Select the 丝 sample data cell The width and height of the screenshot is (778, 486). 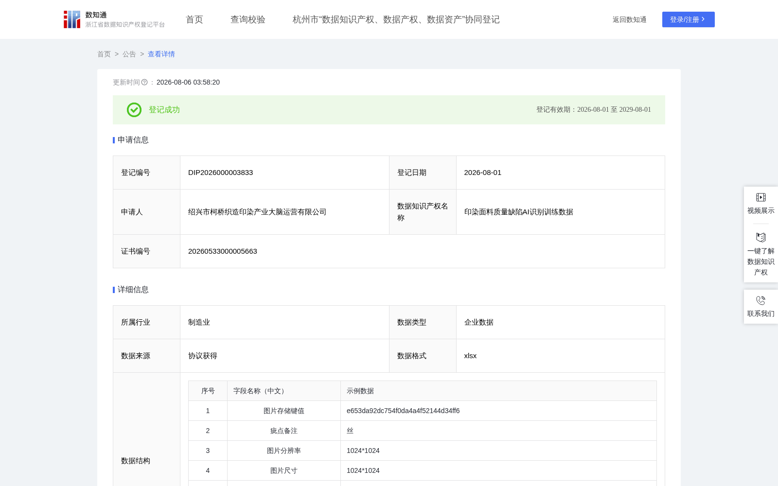point(498,431)
